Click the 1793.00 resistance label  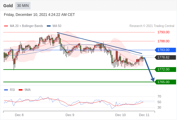point(163,32)
